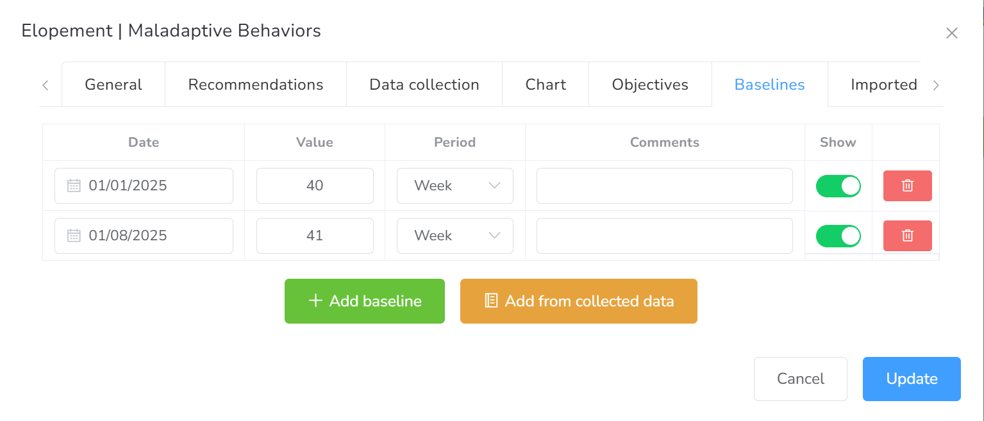Open calendar icon for 01/01/2025 date

click(74, 186)
